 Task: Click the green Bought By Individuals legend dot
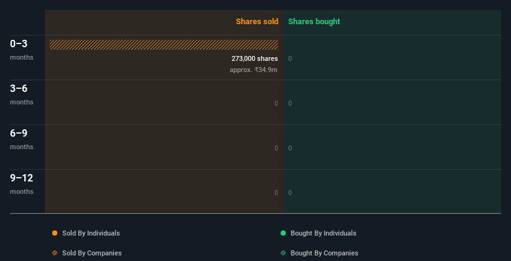283,233
